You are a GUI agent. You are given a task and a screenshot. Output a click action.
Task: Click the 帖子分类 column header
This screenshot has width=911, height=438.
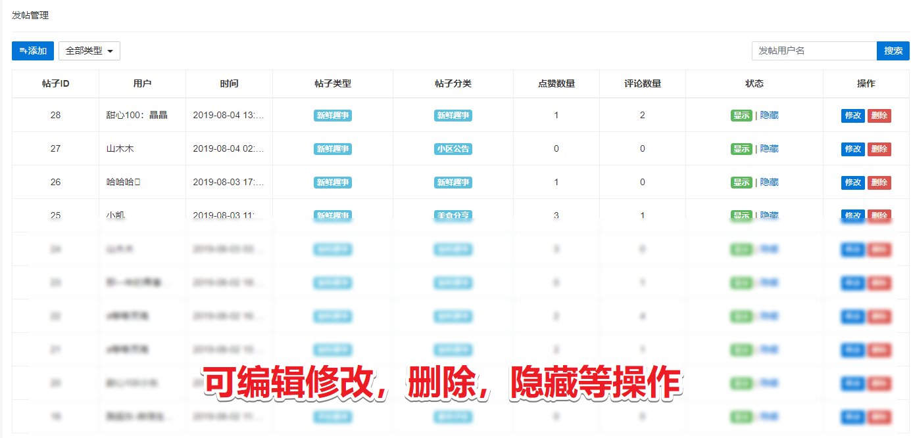coord(453,84)
